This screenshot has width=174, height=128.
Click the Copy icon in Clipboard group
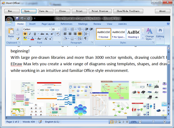click(x=18, y=34)
